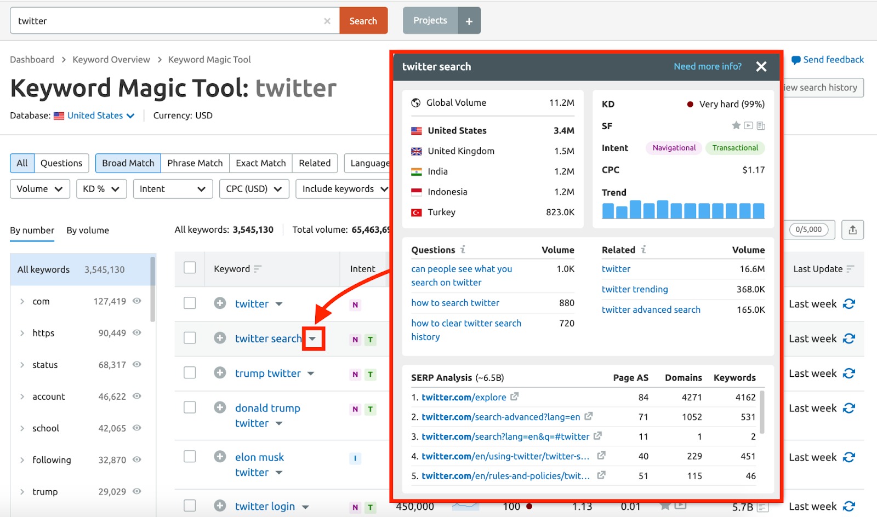Toggle eye icon for 'status' group

click(x=137, y=364)
